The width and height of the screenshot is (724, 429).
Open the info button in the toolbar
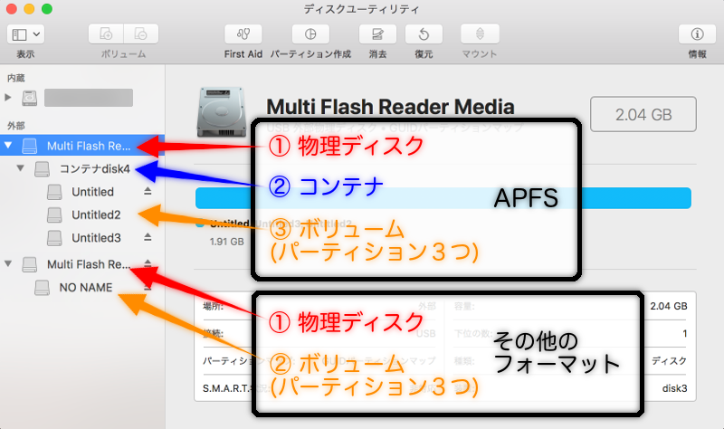[x=697, y=34]
